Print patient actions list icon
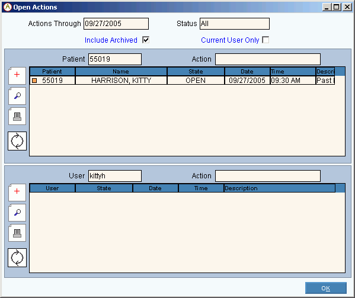 tap(17, 116)
